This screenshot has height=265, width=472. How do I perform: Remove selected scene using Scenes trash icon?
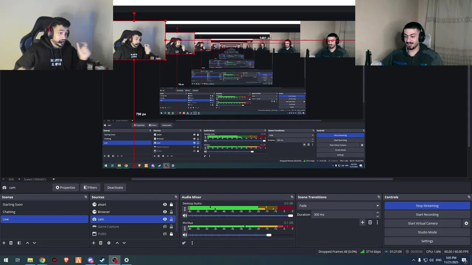click(11, 243)
